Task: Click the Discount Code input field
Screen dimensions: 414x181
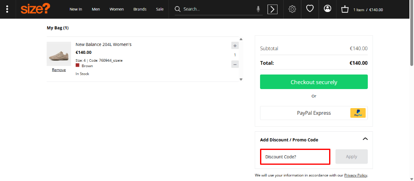Action: point(295,157)
